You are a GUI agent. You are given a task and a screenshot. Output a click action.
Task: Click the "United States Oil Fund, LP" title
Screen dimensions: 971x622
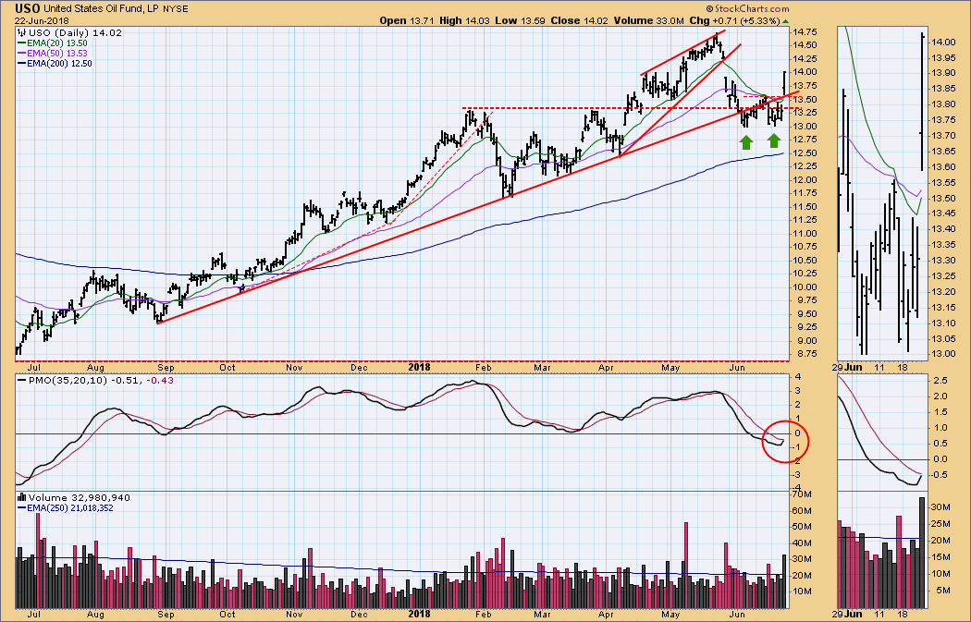tap(99, 8)
